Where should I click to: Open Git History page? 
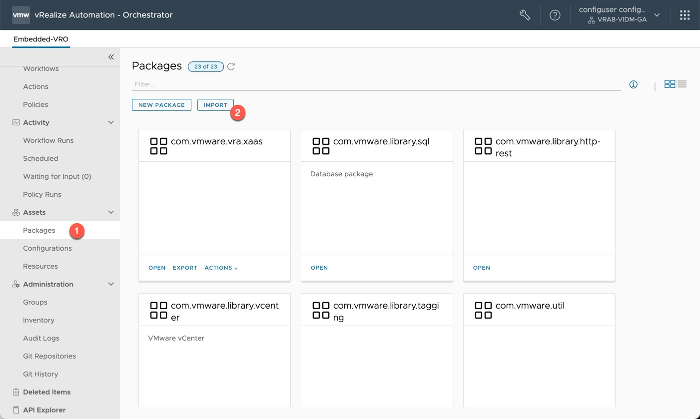[x=40, y=374]
